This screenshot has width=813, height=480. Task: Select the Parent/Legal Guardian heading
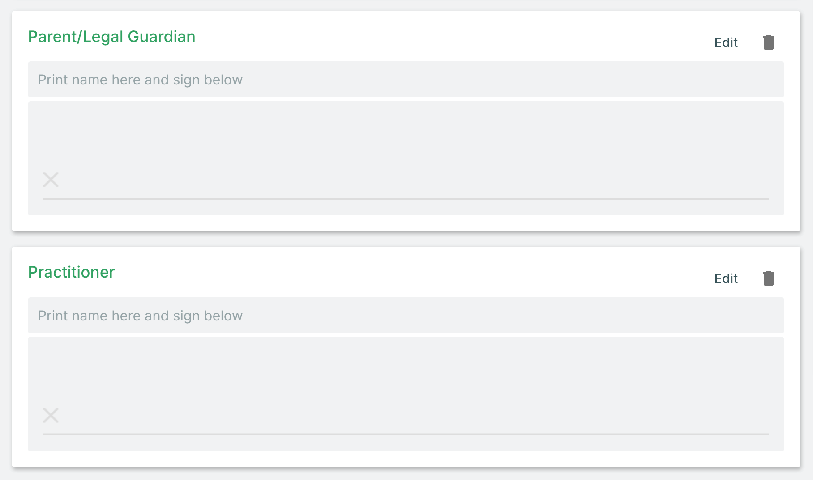[x=111, y=37]
